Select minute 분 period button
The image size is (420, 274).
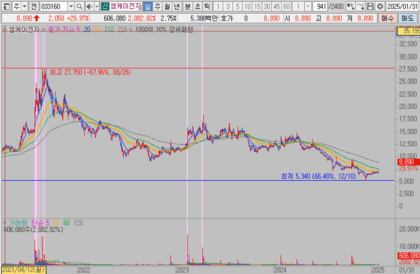pyautogui.click(x=188, y=6)
